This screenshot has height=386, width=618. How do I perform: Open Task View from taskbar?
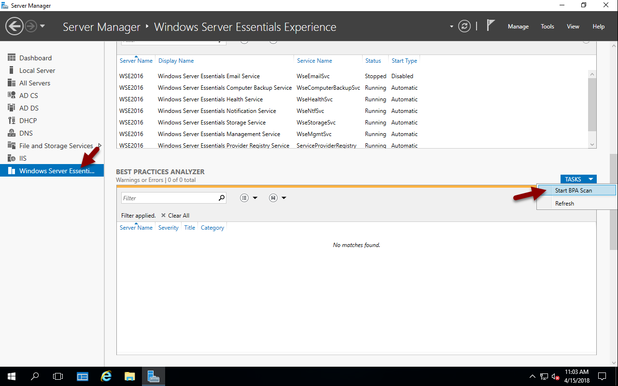[x=58, y=376]
